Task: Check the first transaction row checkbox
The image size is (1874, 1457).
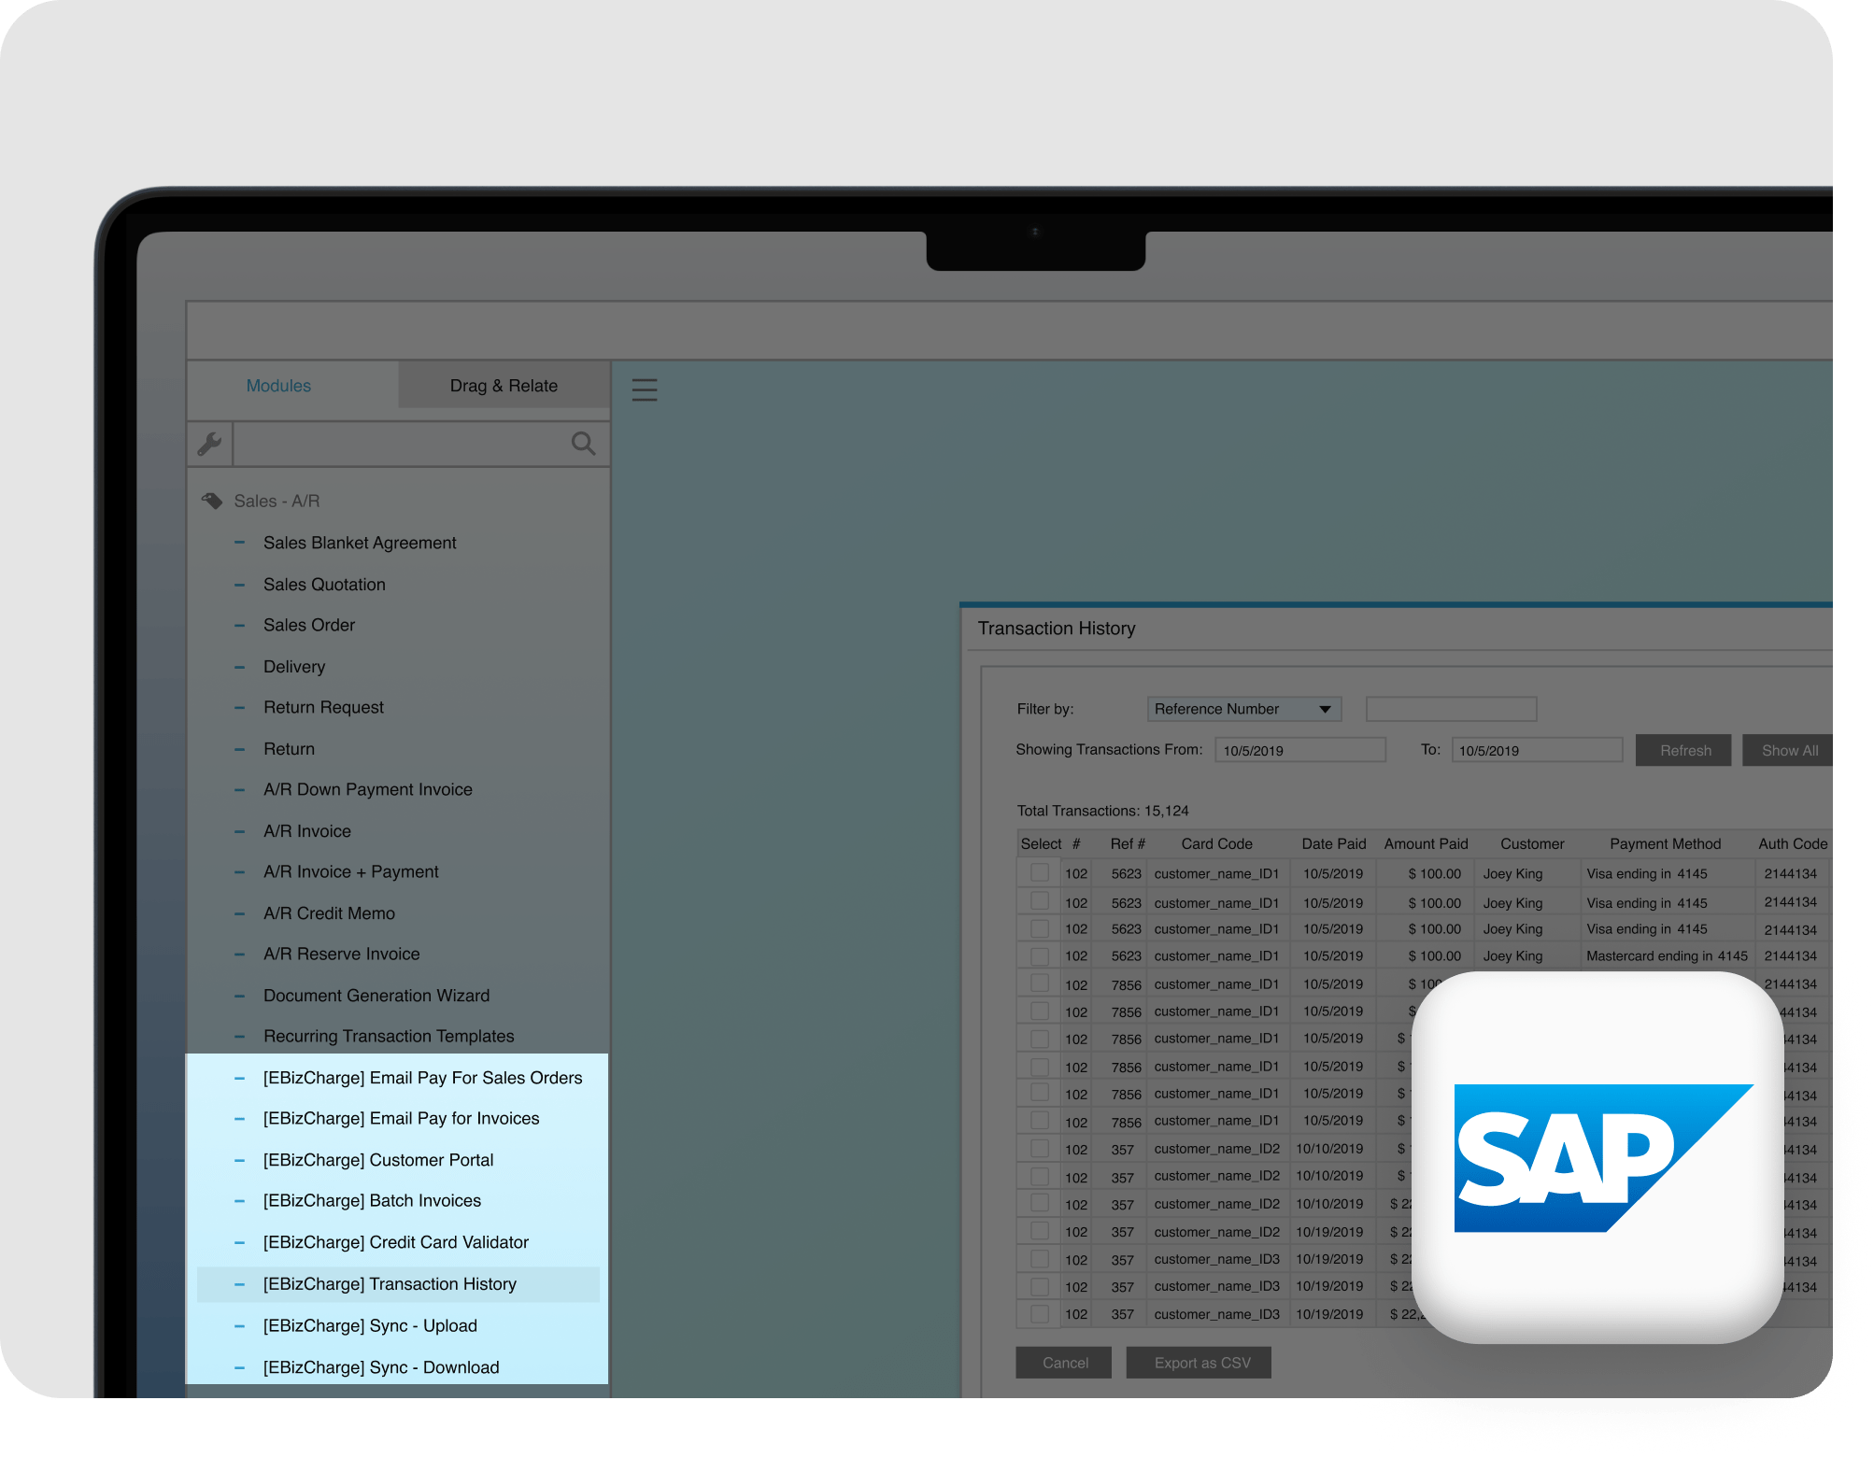Action: click(1039, 873)
